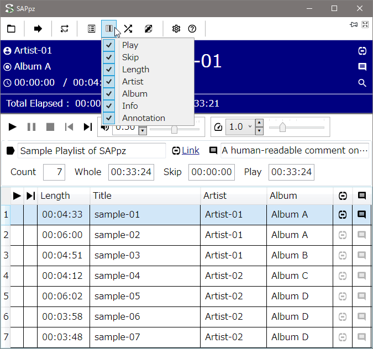Open the speed 1.0 dropdown
Screen dimensions: 373x349
click(250, 126)
